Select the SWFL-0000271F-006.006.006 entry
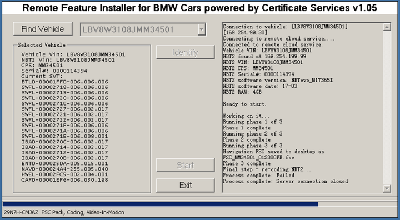The image size is (400, 220). [64, 126]
